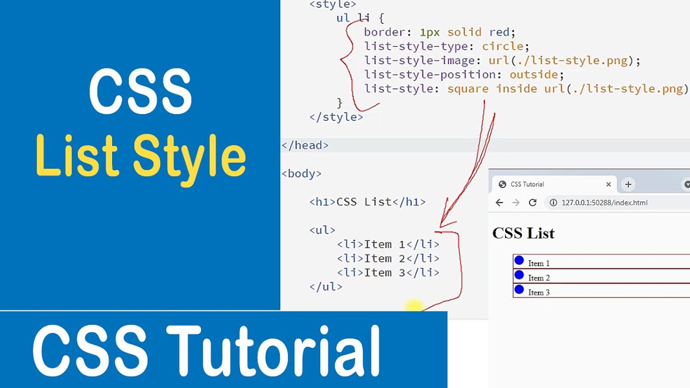Click the large 'CSS Tutorial' banner text
The width and height of the screenshot is (690, 388).
[206, 351]
